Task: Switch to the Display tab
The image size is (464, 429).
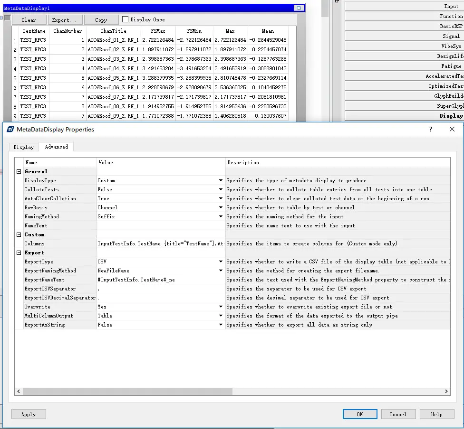Action: [24, 147]
